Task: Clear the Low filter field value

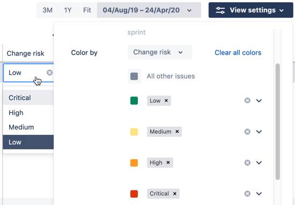Action: tap(50, 73)
